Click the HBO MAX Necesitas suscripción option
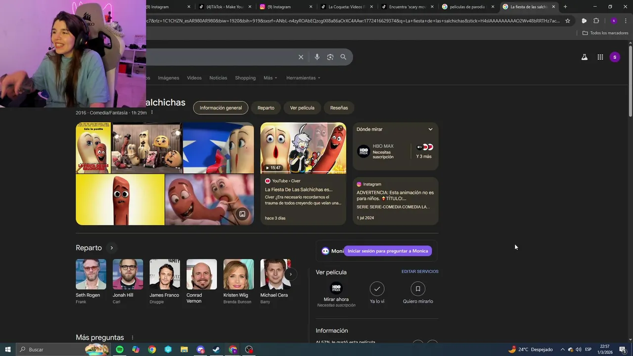 pos(383,151)
